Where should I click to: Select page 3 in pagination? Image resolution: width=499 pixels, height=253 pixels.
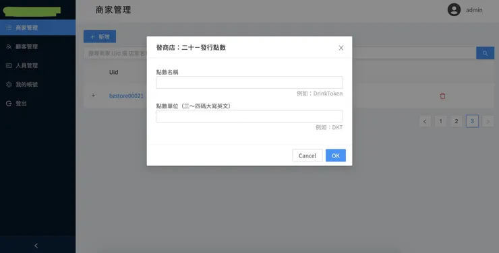[x=472, y=121]
